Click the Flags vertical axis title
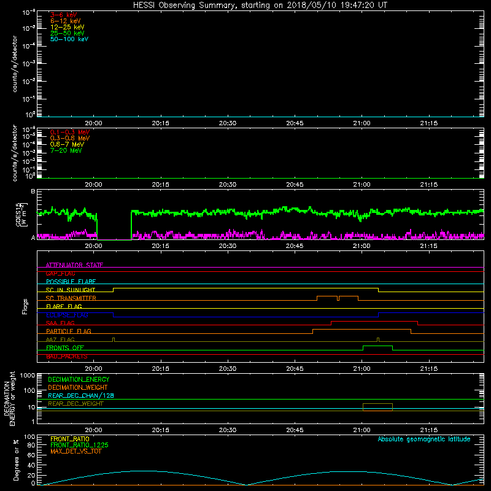 click(25, 306)
